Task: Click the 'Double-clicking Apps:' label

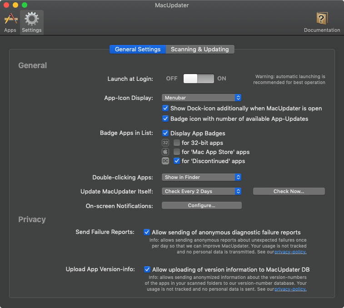Action: 123,177
